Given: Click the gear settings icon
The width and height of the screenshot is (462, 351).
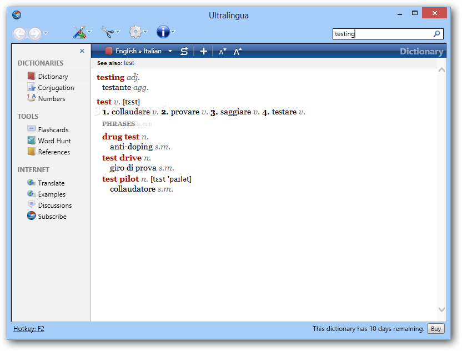Looking at the screenshot, I should [135, 32].
